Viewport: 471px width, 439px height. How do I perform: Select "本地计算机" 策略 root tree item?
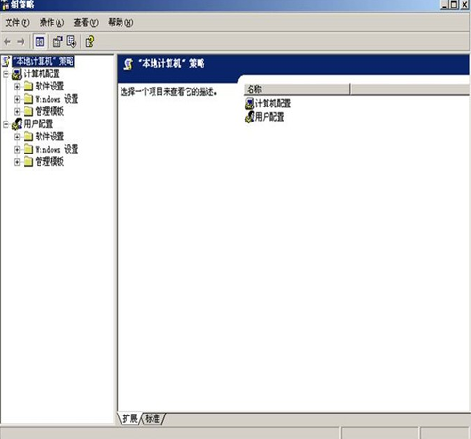pyautogui.click(x=43, y=61)
